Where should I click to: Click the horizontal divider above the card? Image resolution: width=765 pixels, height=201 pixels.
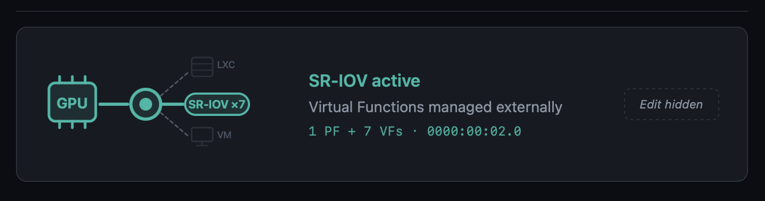point(382,11)
